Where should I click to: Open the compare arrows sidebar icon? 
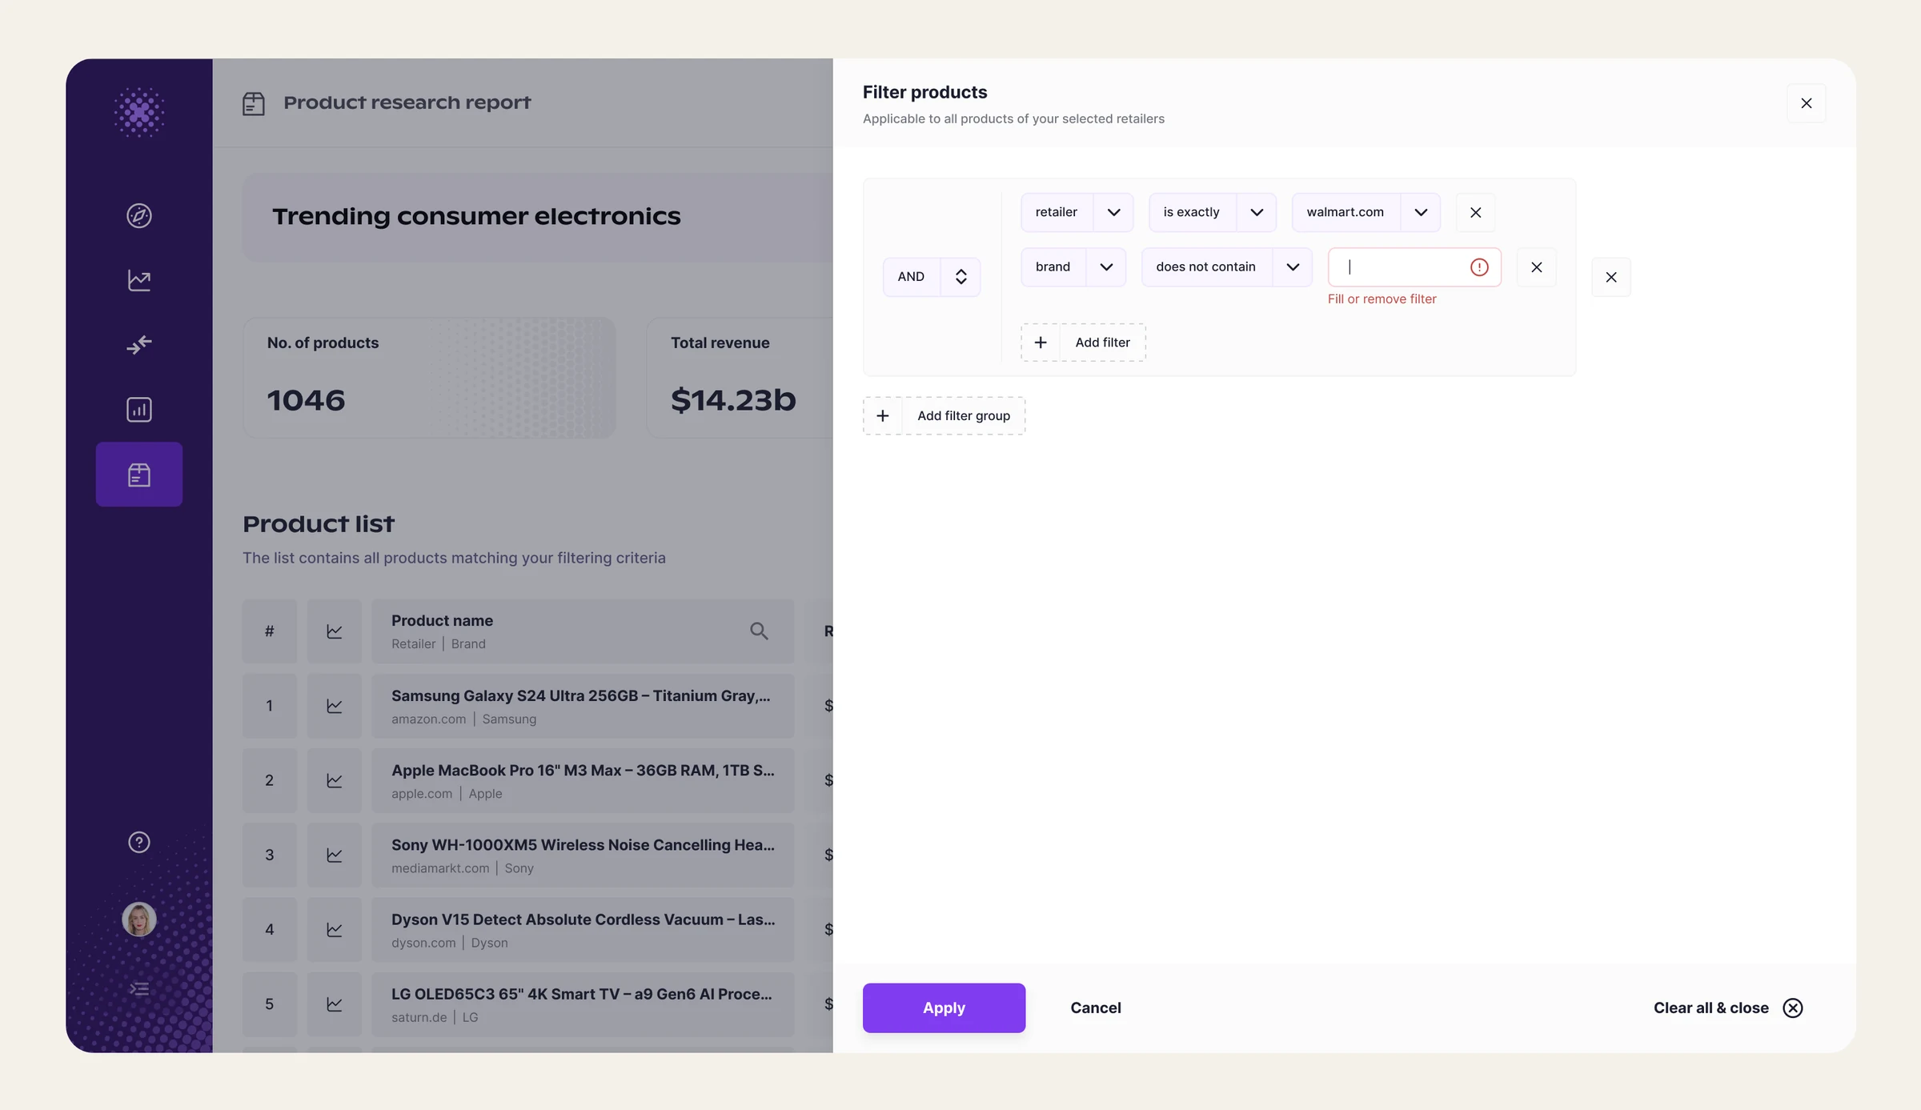tap(139, 345)
